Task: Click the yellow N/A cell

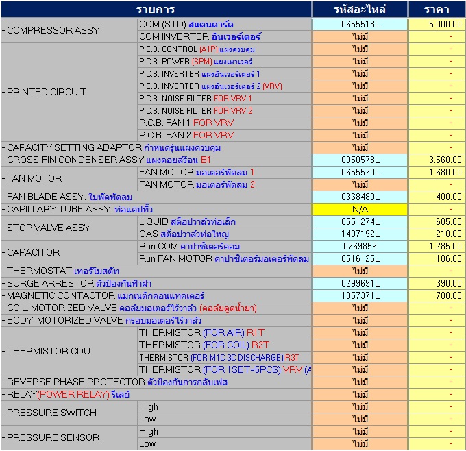Action: tap(360, 210)
